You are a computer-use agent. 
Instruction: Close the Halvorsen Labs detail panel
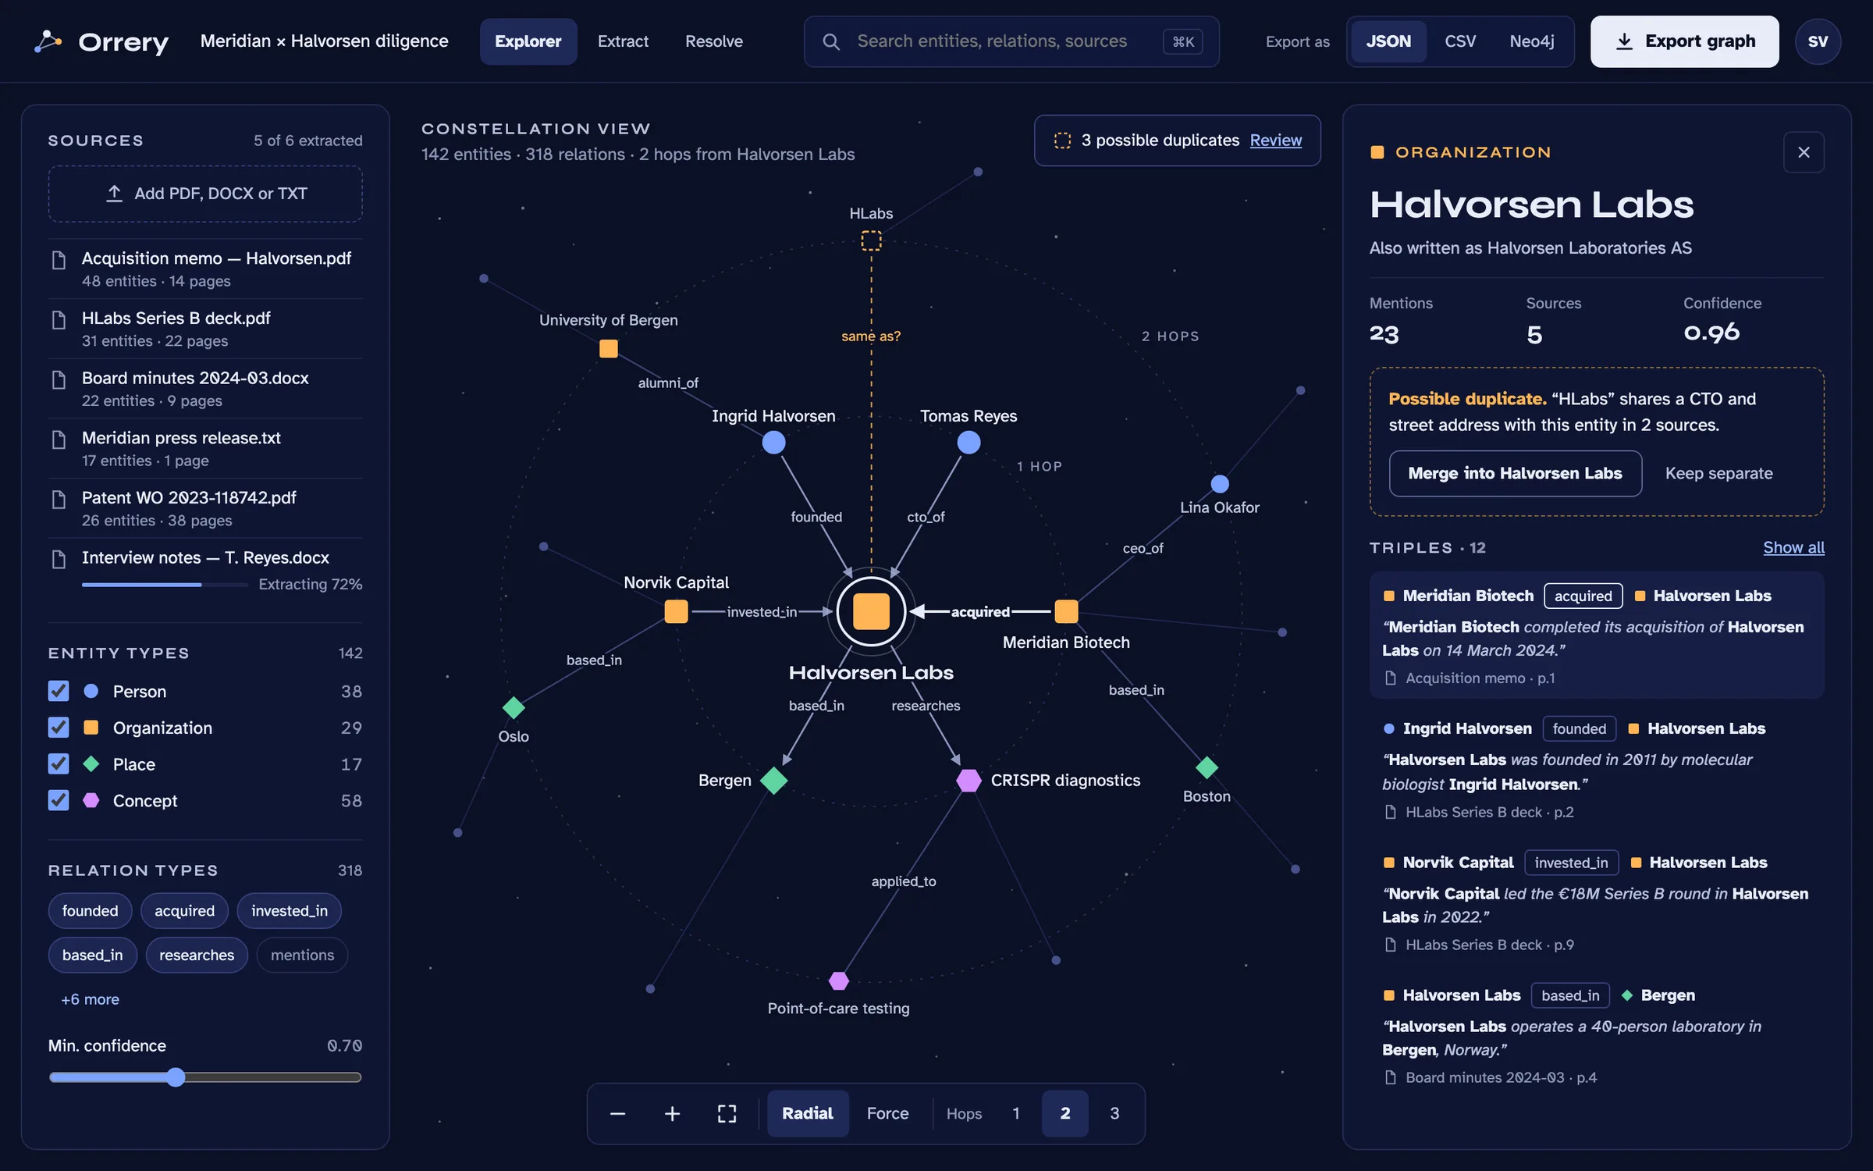(1804, 152)
